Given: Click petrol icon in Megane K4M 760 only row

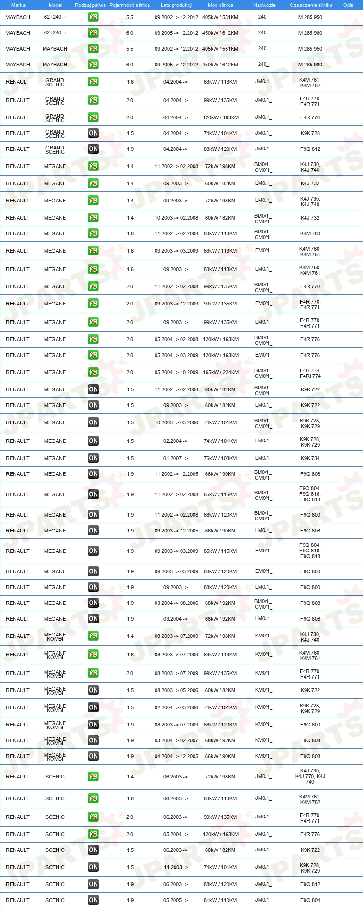Looking at the screenshot, I should coord(93,233).
